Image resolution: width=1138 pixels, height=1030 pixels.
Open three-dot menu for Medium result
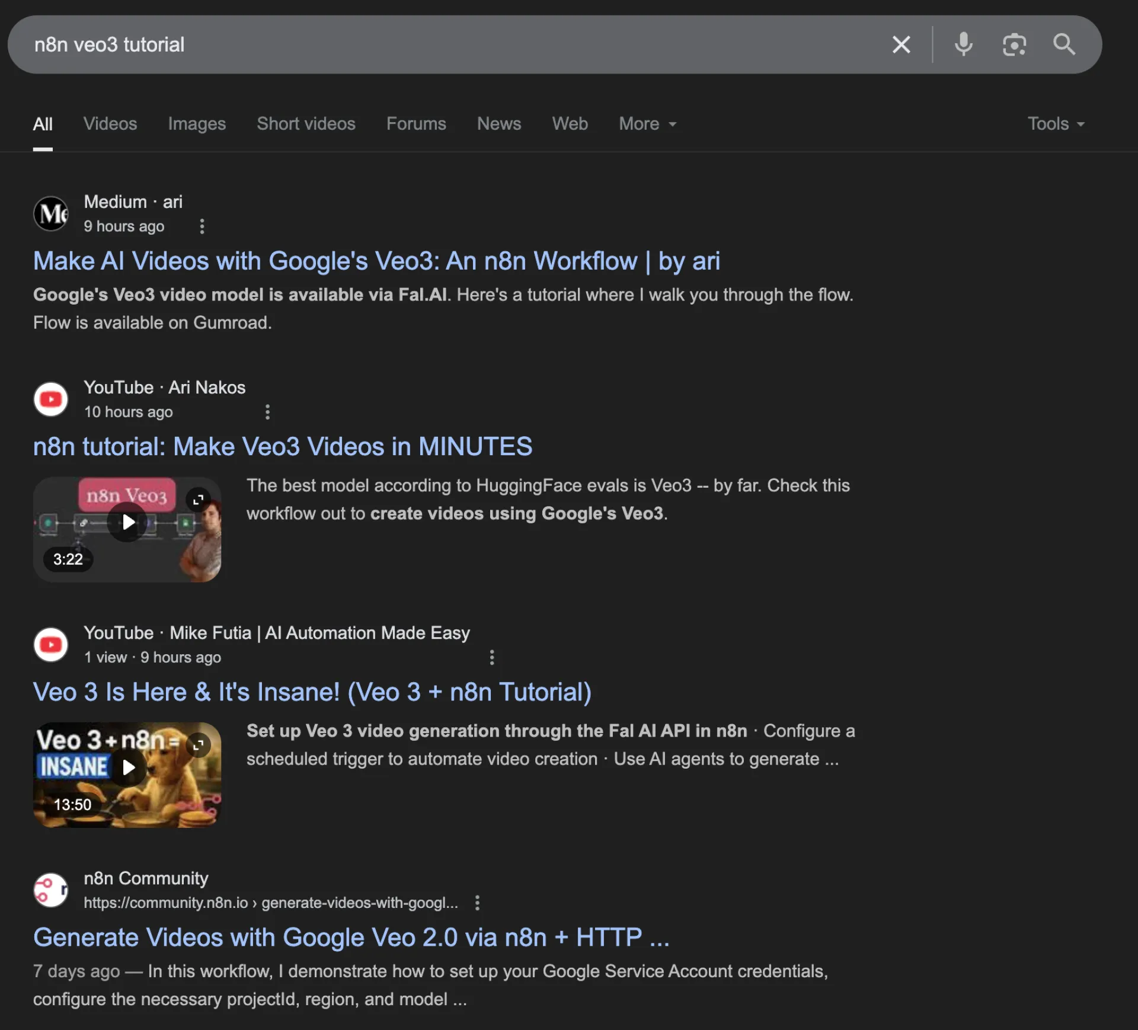tap(202, 226)
